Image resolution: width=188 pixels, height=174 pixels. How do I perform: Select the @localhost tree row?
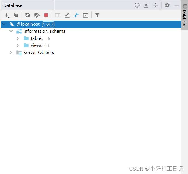click(91, 24)
